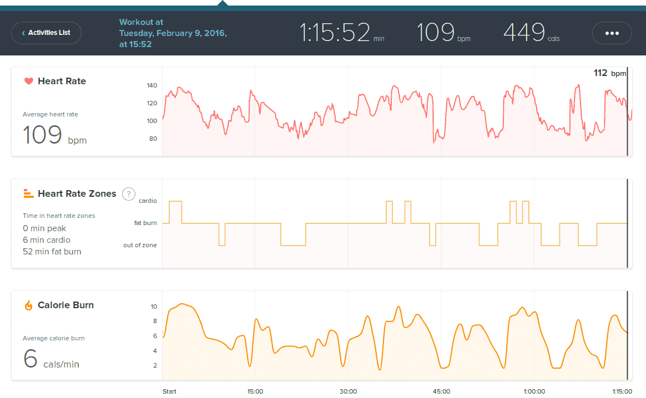646x398 pixels.
Task: Click the 112 bpm cursor readout label
Action: pyautogui.click(x=609, y=73)
